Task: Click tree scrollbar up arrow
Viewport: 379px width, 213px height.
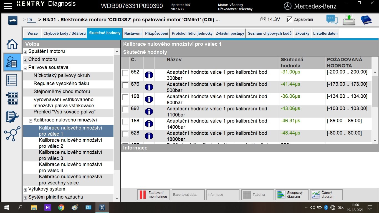Action: coord(117,52)
